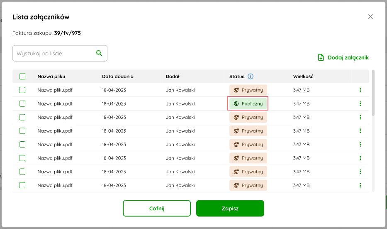Click the add-file icon beside Dodaj załącznik
This screenshot has width=387, height=229.
(x=321, y=58)
